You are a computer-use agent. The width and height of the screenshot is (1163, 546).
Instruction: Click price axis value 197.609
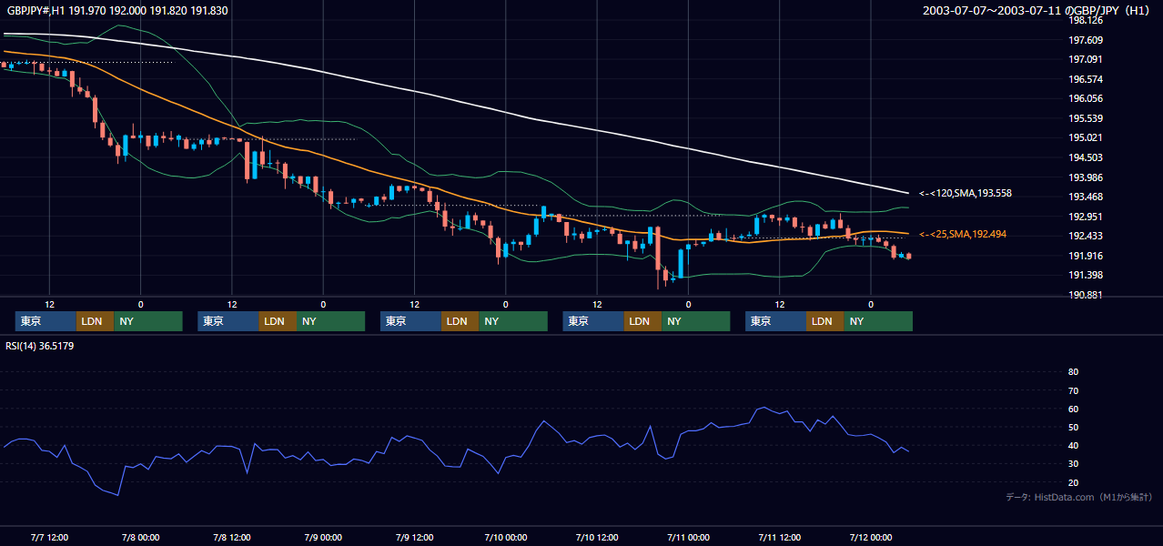tap(1087, 40)
